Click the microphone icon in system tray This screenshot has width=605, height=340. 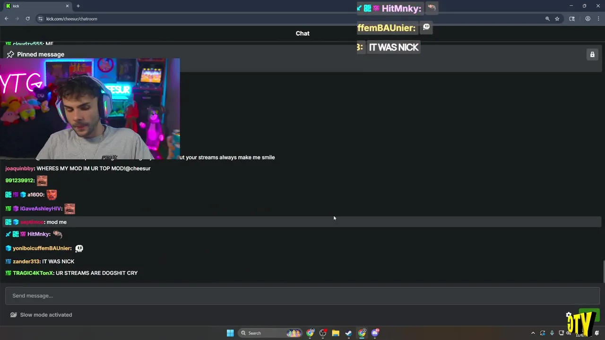pos(552,333)
